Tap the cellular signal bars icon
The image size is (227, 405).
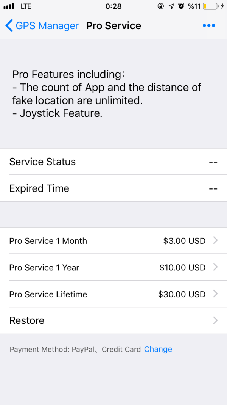[x=9, y=6]
